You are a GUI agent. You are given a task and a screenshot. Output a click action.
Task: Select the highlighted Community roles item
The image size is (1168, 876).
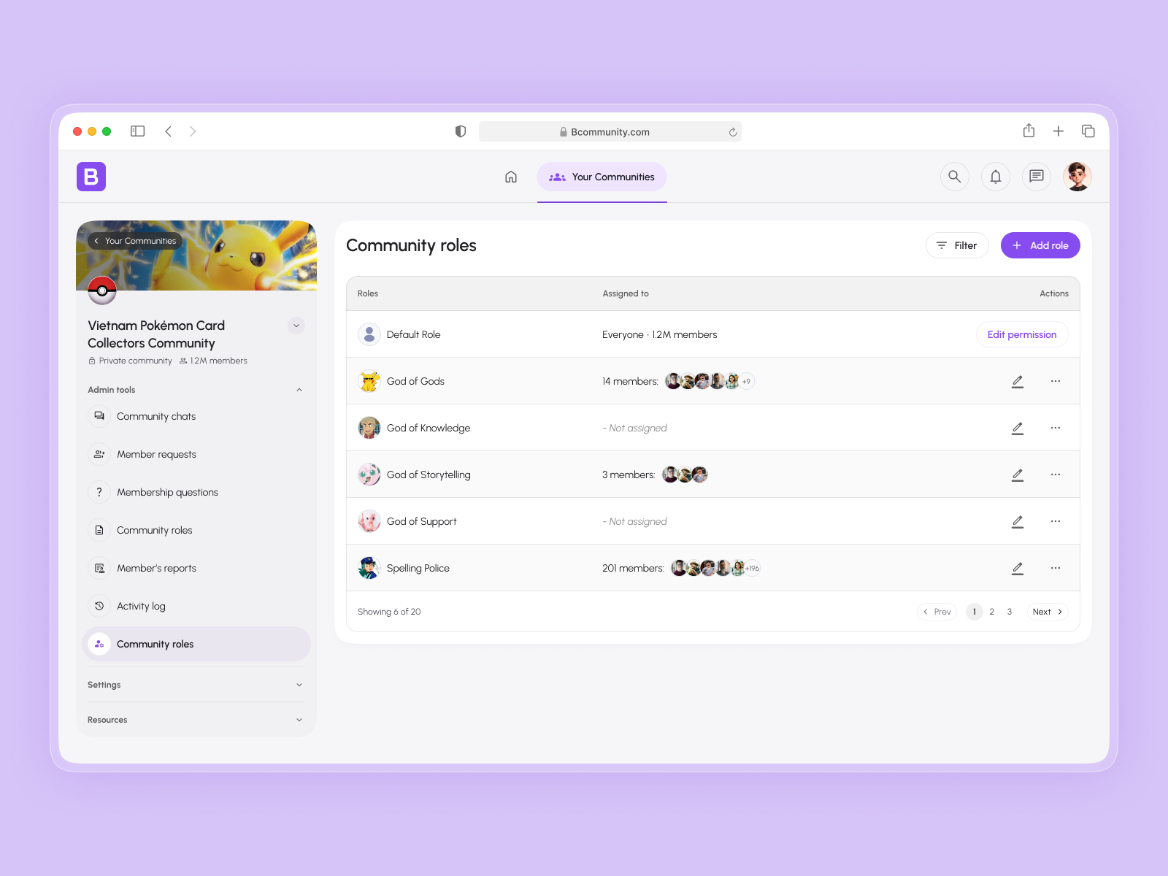[x=196, y=644]
